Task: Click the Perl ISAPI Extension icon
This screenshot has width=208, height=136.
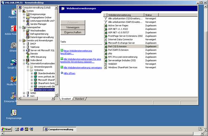Action: (106, 50)
